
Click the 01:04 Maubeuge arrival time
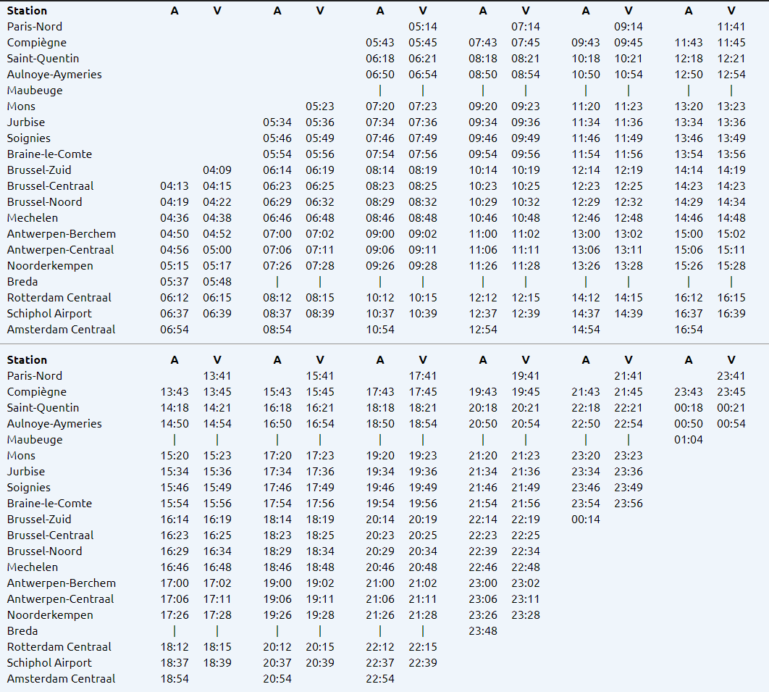[689, 440]
